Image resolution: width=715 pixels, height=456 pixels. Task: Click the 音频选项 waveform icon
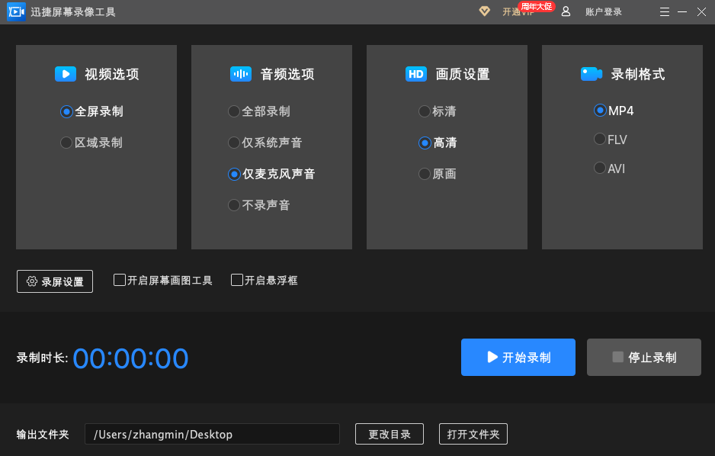(240, 74)
